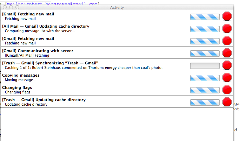This screenshot has height=141, width=240.
Task: Stop the All Mail cache directory update
Action: tap(227, 28)
